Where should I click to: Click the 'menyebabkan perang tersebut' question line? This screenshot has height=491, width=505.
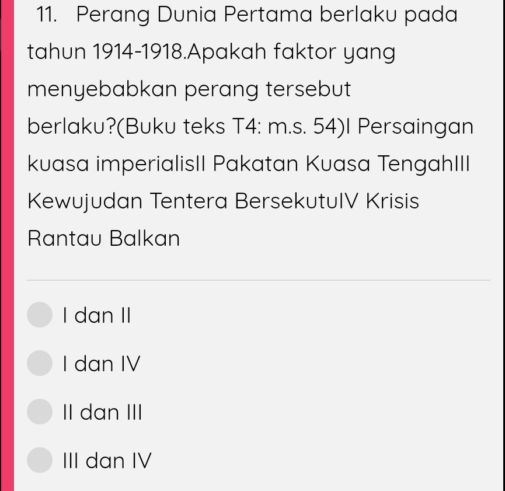click(189, 89)
